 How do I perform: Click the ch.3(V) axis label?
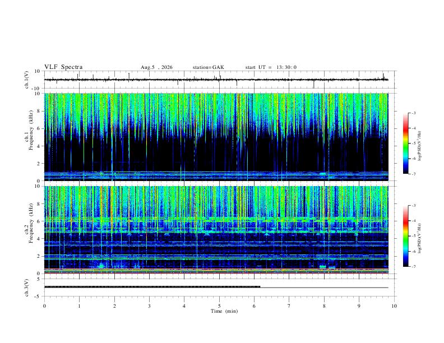[x=26, y=288]
